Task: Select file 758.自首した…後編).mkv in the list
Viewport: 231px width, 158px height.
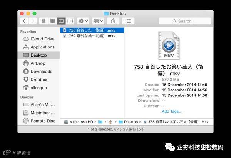Action: (92, 30)
